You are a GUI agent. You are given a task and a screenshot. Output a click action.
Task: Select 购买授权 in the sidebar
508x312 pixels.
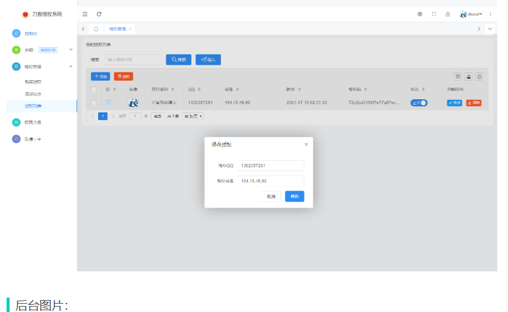[x=34, y=81]
